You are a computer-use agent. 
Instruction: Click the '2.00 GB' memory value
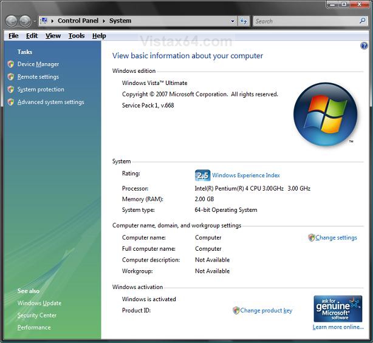pyautogui.click(x=204, y=199)
